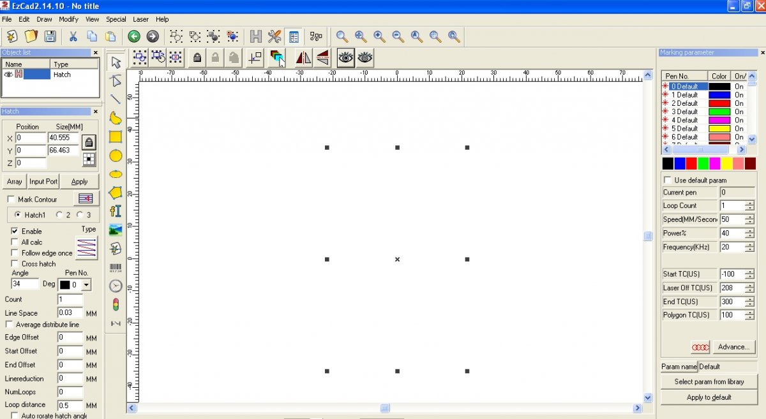Viewport: 766px width, 419px height.
Task: Choose the polygon draw tool
Action: (116, 193)
